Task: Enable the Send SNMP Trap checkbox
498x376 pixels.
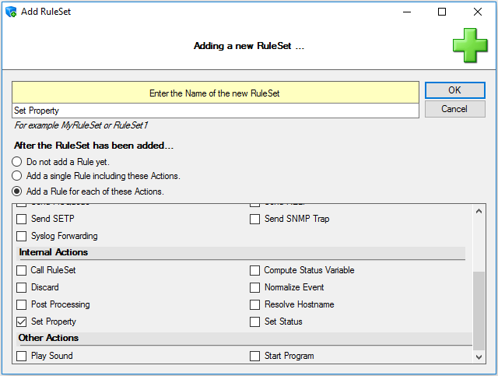Action: (254, 219)
